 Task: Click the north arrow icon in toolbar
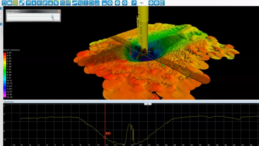[34, 3]
